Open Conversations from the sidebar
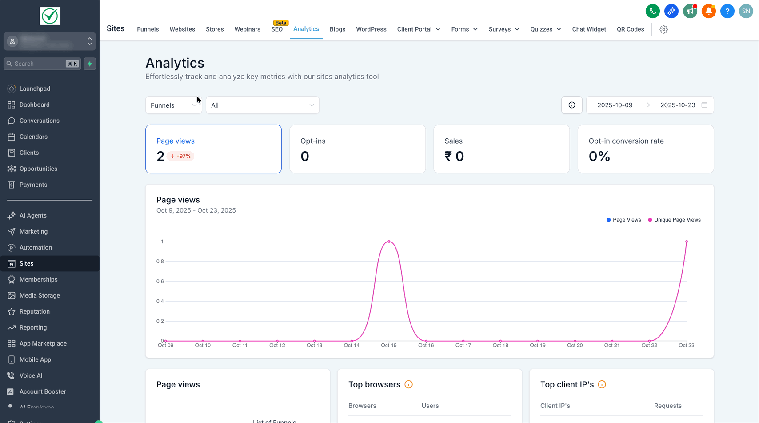Viewport: 759px width, 423px height. 39,121
